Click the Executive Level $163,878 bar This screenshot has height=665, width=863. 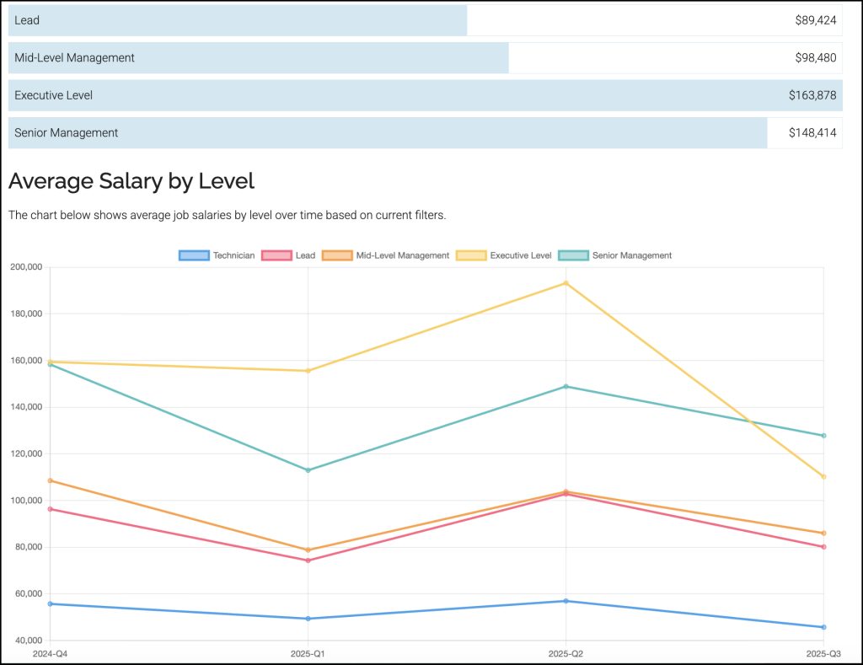[x=425, y=95]
